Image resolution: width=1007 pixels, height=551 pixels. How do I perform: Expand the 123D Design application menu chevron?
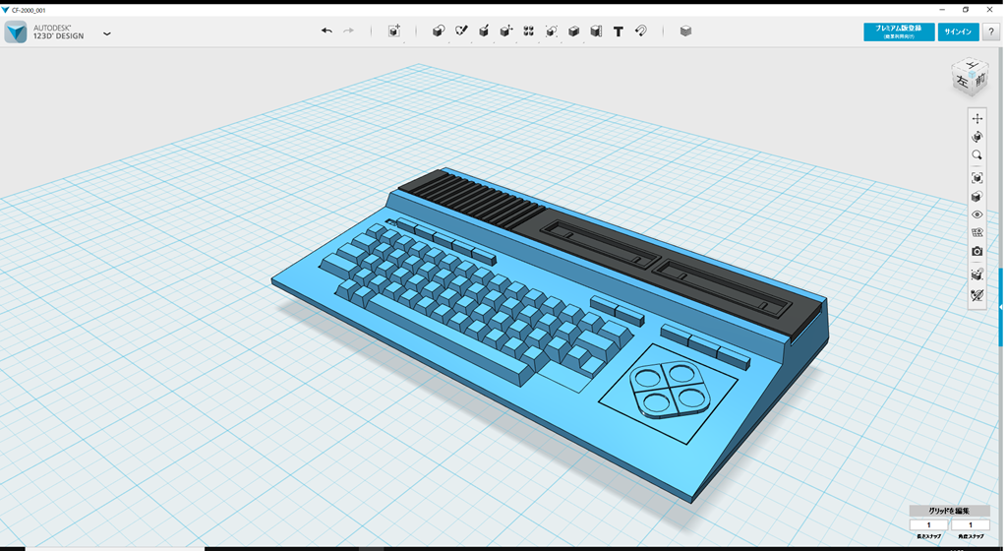point(107,33)
